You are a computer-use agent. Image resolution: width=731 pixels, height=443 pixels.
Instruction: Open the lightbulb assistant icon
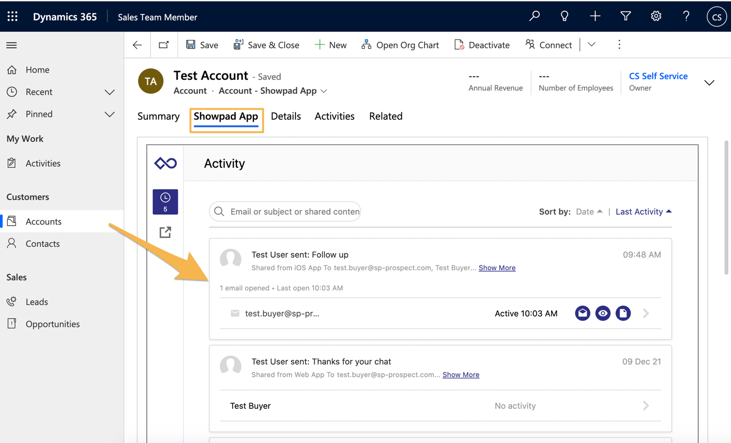click(564, 17)
